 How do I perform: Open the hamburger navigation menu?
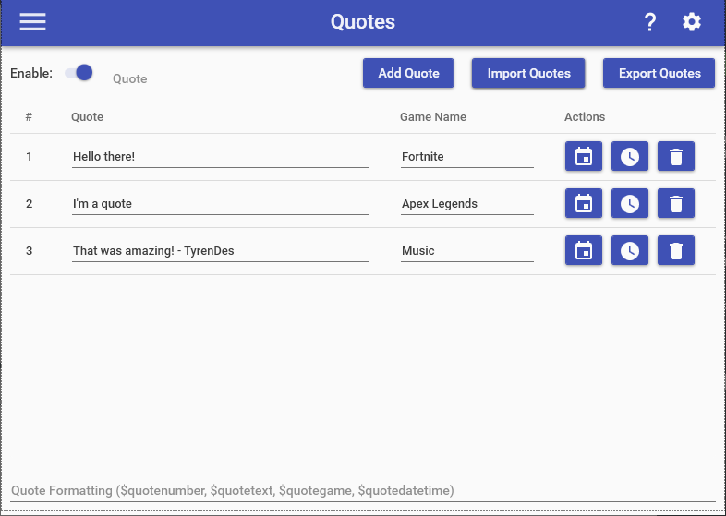click(32, 22)
